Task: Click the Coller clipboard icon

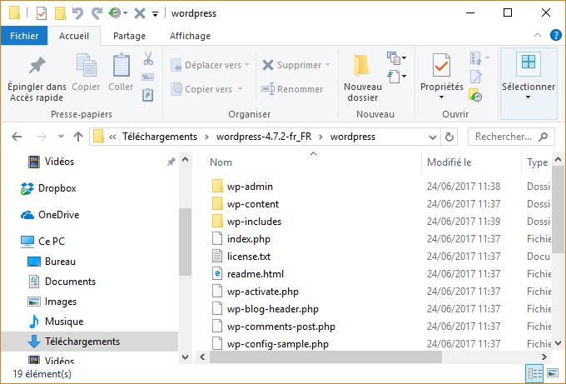Action: point(121,66)
